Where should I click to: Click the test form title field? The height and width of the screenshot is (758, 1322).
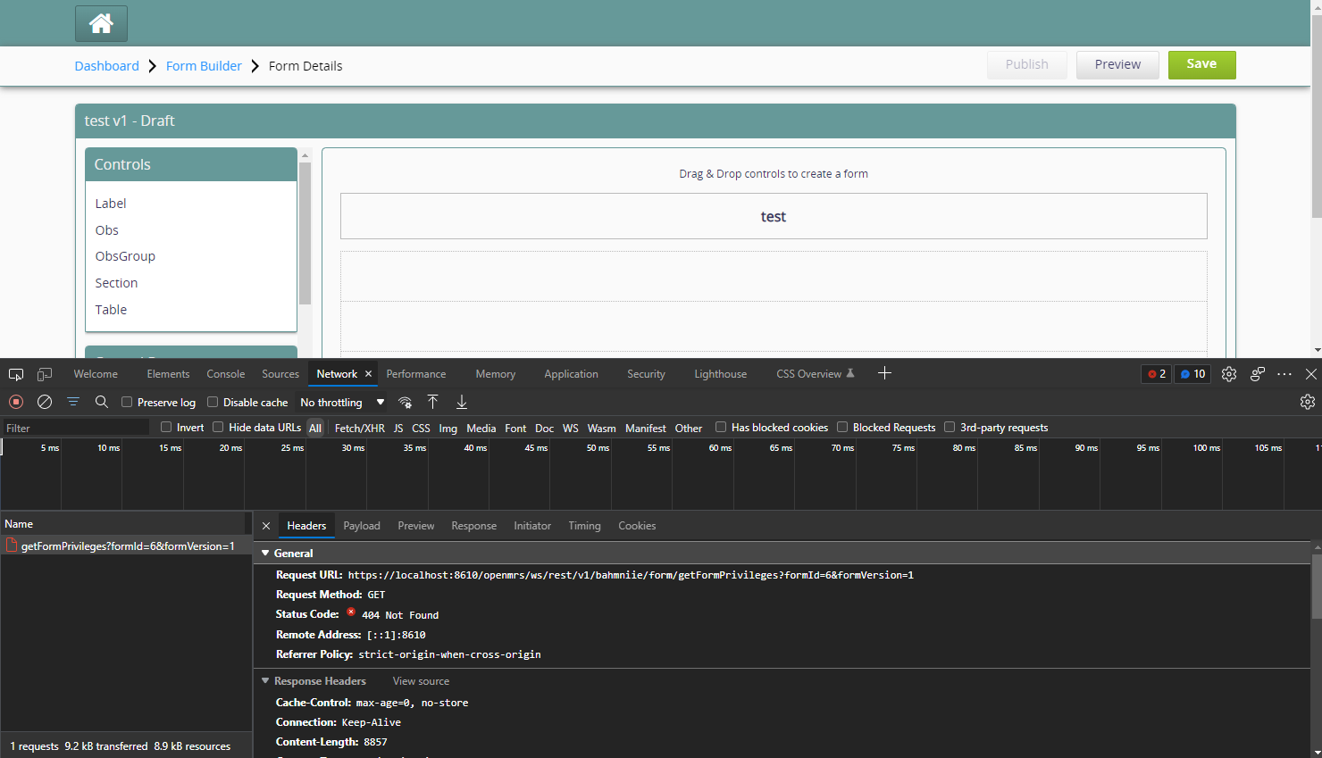pos(774,216)
